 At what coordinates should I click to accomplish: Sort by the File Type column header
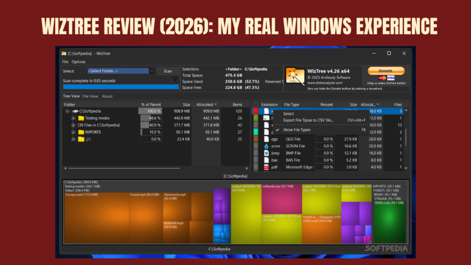pos(292,104)
